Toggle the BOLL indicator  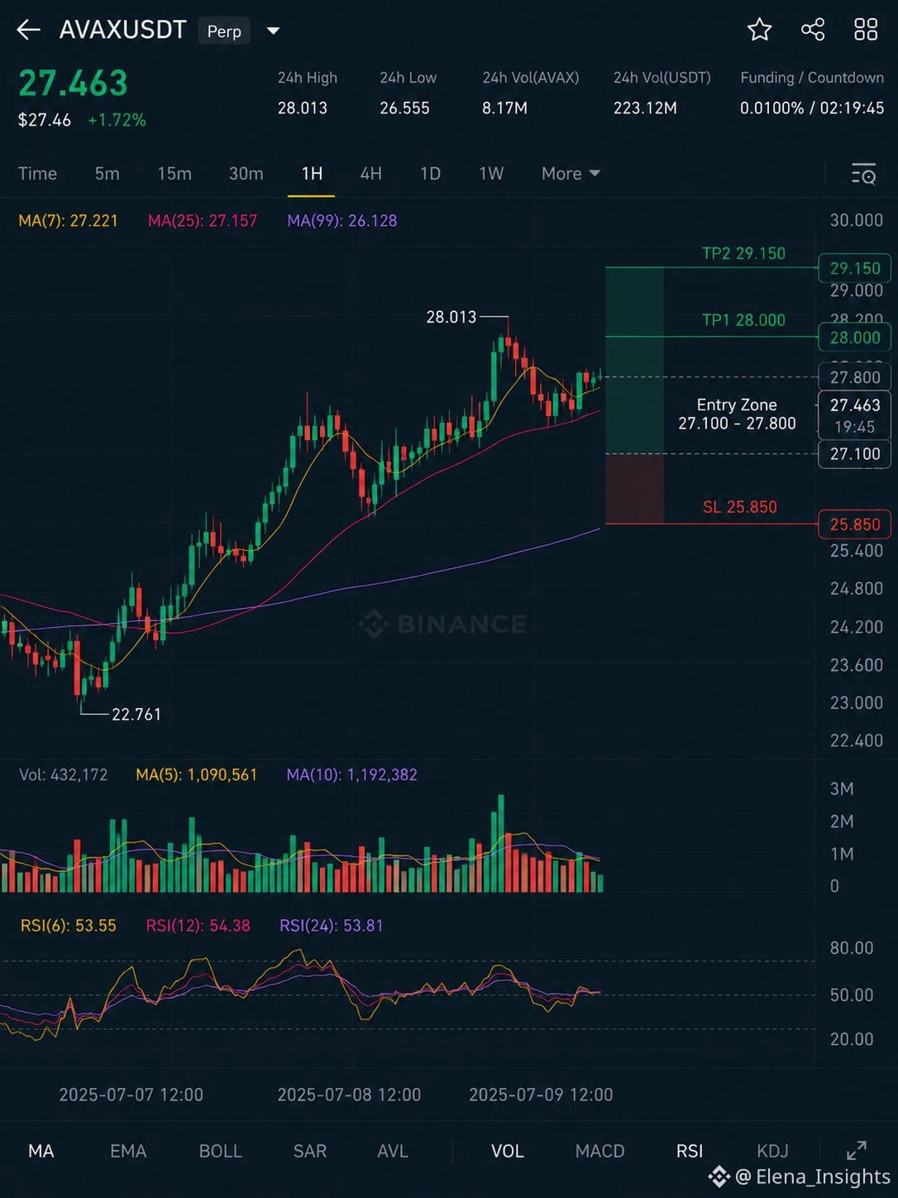coord(220,1151)
